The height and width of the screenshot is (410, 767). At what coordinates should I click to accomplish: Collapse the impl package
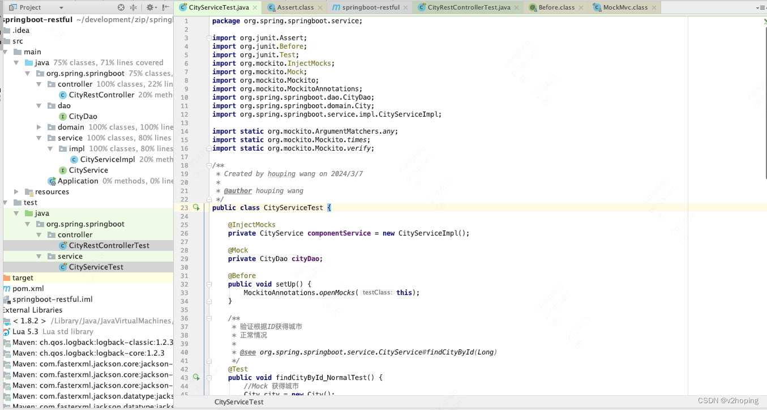pyautogui.click(x=50, y=149)
